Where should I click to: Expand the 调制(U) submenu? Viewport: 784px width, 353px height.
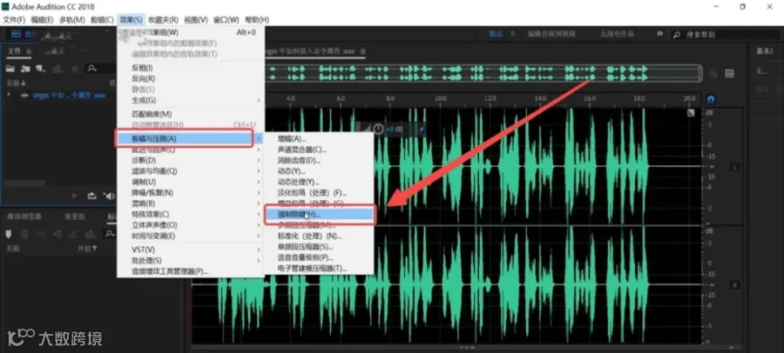point(190,182)
